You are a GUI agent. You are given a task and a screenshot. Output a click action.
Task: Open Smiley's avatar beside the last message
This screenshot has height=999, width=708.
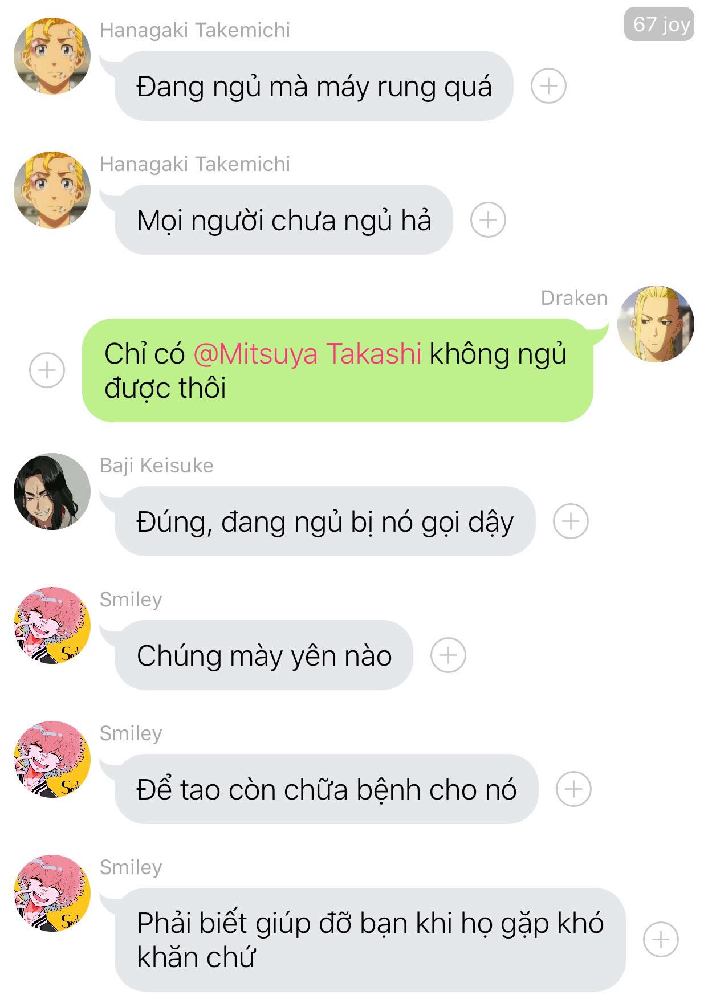click(x=52, y=893)
